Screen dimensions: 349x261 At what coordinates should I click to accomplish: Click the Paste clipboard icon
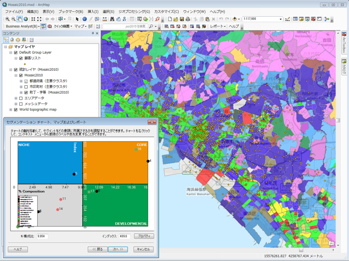(207, 19)
